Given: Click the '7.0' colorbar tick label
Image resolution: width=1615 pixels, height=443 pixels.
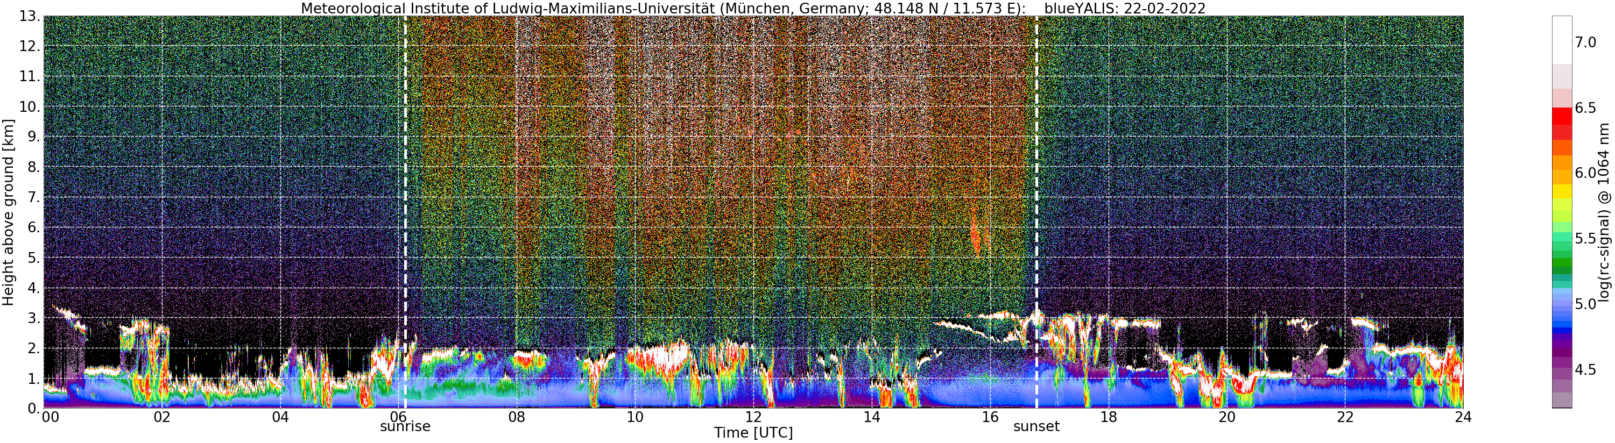Looking at the screenshot, I should click(x=1585, y=42).
